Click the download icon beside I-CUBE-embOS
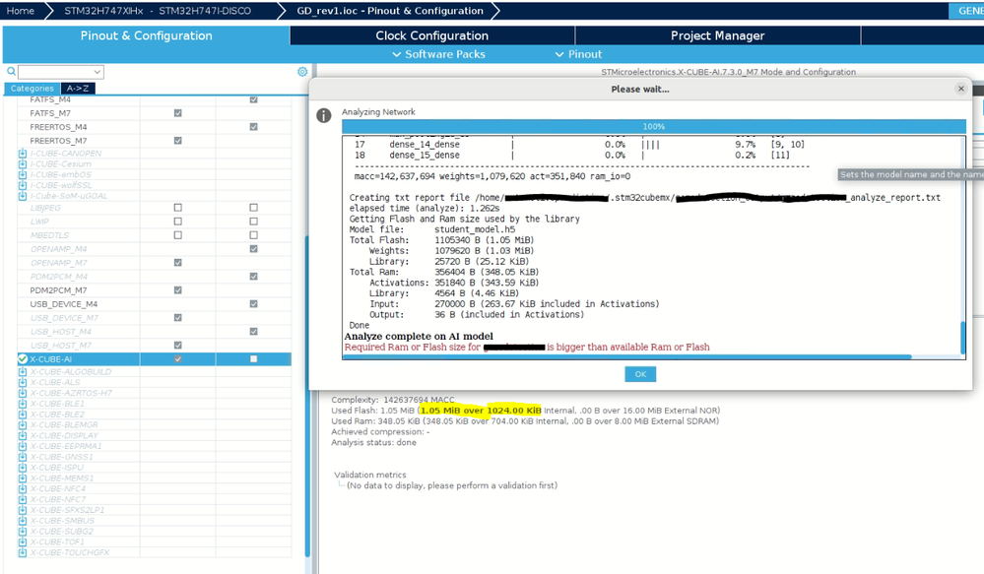Viewport: 984px width, 574px height. point(23,174)
